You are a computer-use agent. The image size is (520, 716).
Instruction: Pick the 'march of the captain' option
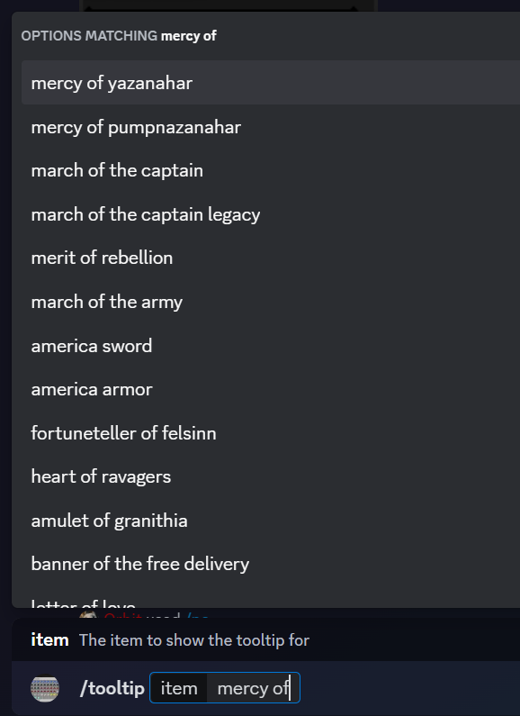click(271, 170)
